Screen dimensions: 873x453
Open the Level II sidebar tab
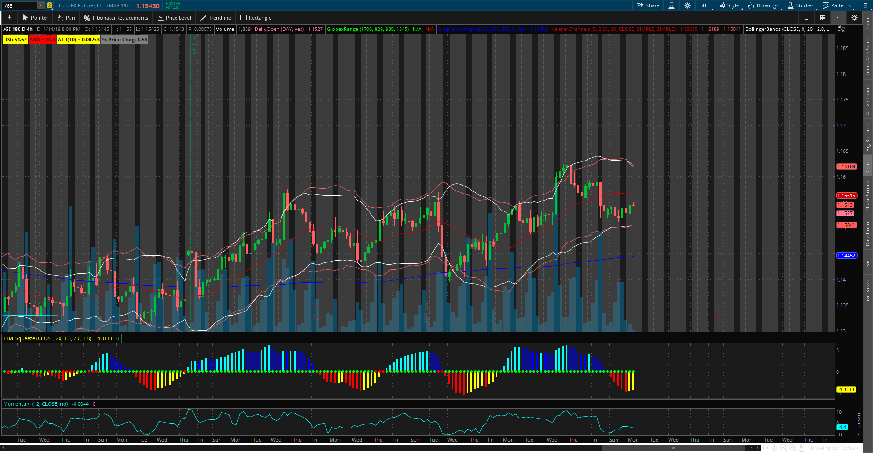coord(868,263)
